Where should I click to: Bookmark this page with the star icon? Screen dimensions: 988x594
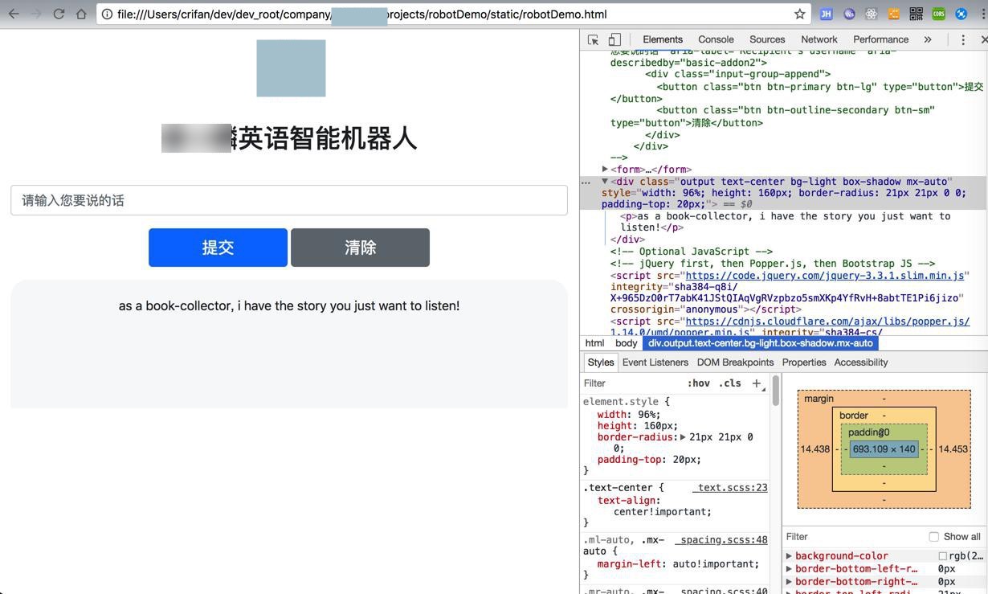coord(799,14)
